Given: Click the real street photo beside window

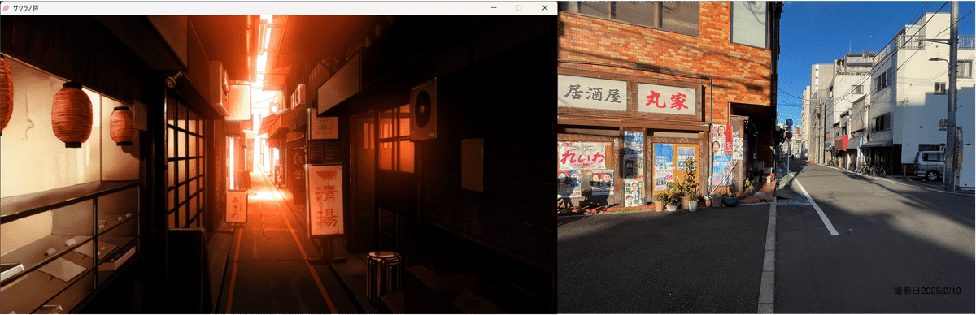Looking at the screenshot, I should point(766,157).
